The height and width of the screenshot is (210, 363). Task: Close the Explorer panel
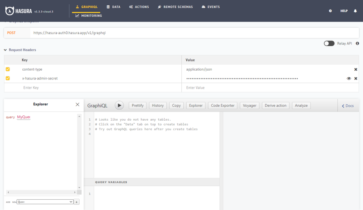pos(78,105)
